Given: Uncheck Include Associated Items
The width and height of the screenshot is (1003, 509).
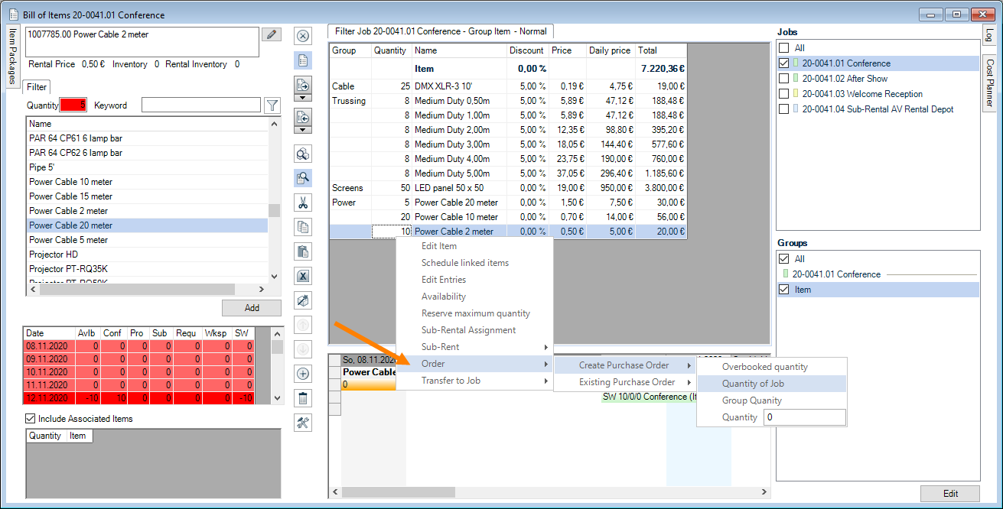Looking at the screenshot, I should (x=31, y=419).
